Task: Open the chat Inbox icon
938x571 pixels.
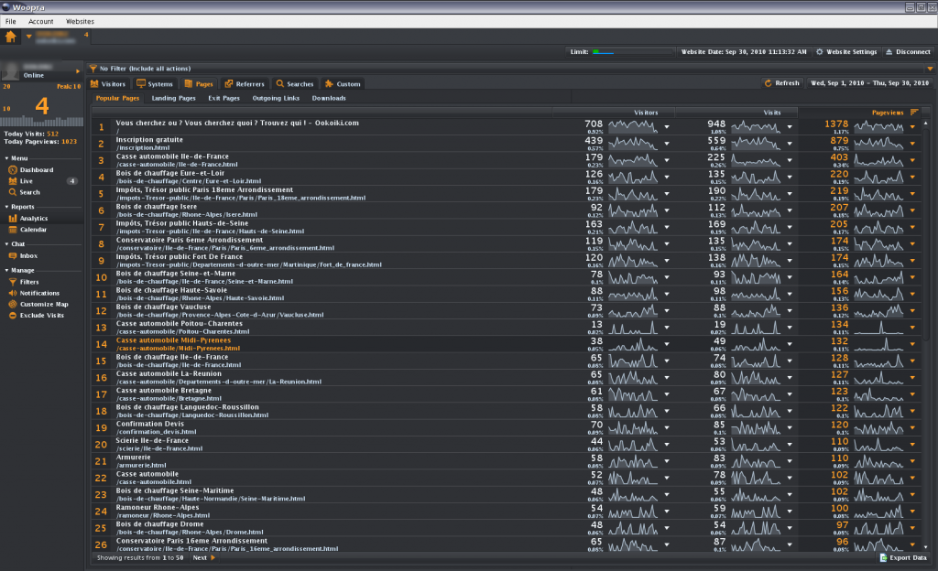Action: (x=13, y=255)
